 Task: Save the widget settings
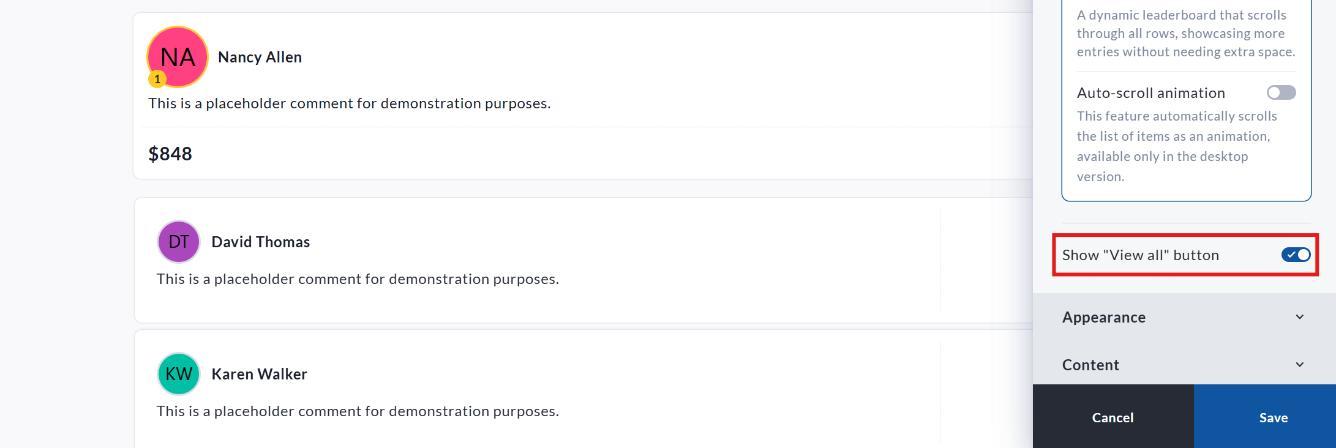pyautogui.click(x=1273, y=417)
